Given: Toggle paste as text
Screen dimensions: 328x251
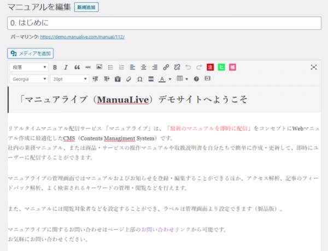Looking at the screenshot, I should tap(118, 79).
